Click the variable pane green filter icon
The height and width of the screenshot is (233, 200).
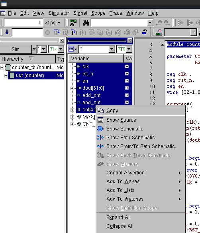tap(121, 49)
